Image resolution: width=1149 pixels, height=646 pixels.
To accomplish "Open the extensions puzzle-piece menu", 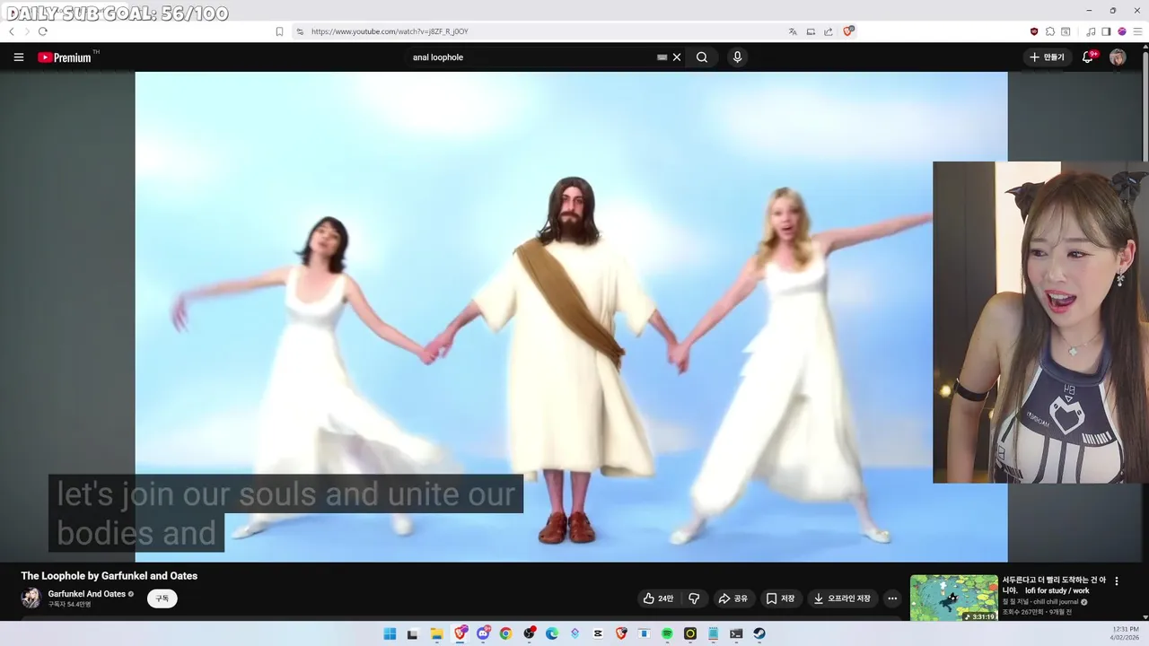I will pos(1050,31).
